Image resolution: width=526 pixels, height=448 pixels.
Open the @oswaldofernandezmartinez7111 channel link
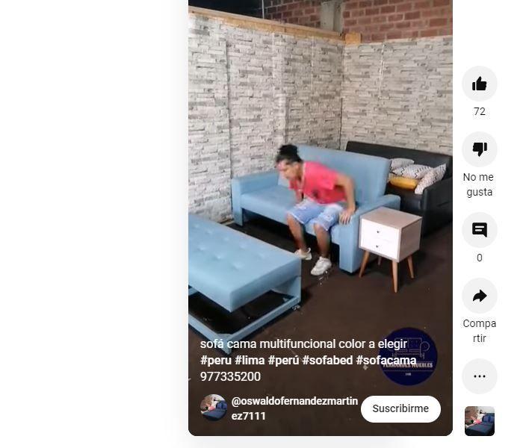pos(294,408)
